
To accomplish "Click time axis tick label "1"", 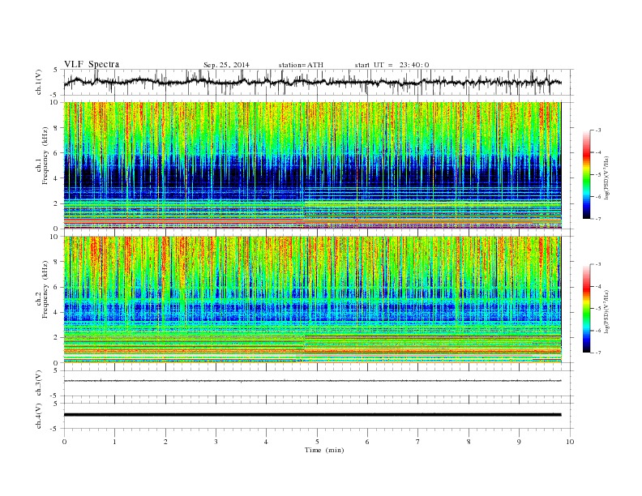I will coord(115,442).
